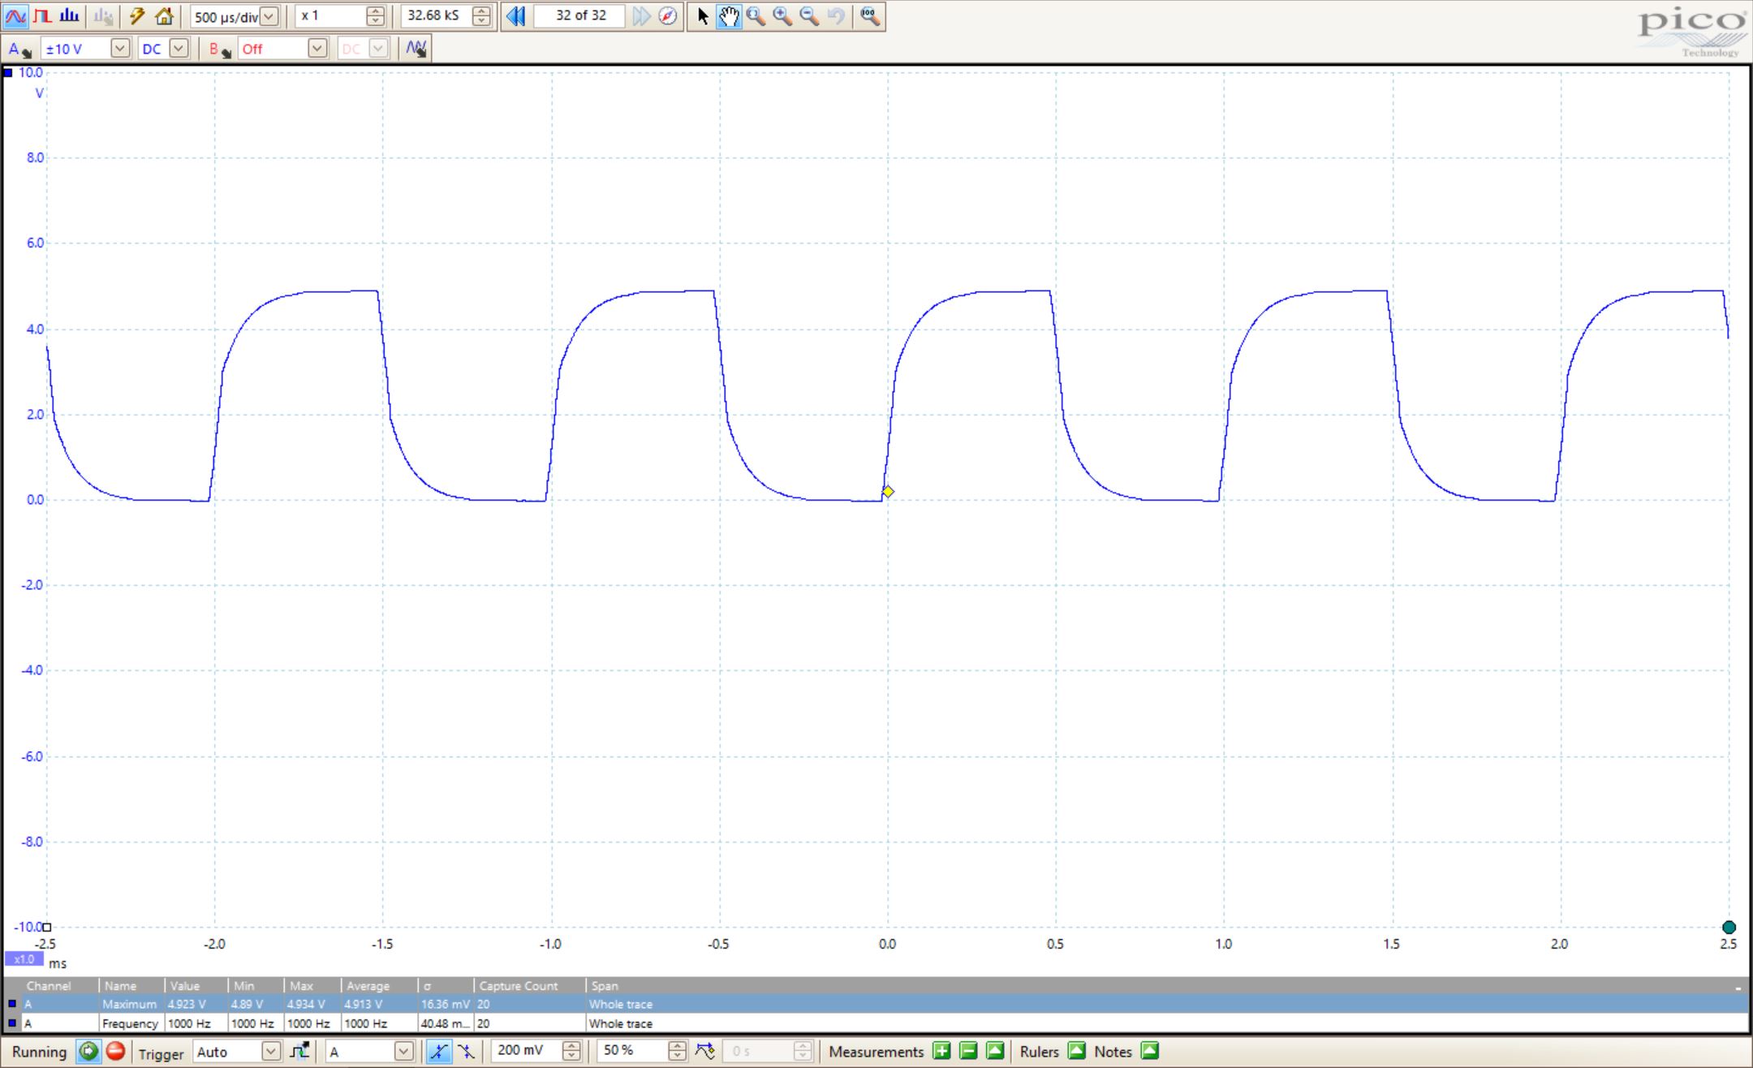Click the Home icon in toolbar

(164, 16)
